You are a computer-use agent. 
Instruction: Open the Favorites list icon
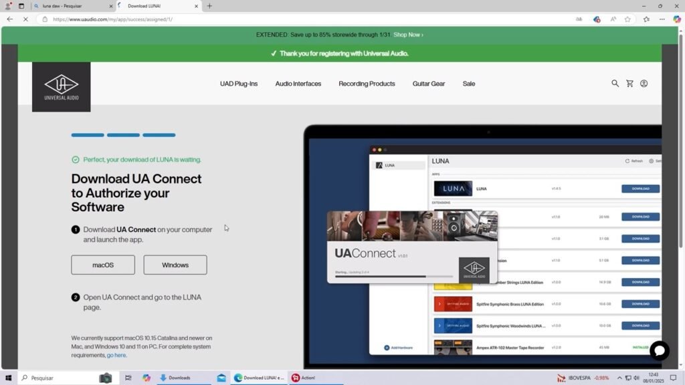(647, 19)
